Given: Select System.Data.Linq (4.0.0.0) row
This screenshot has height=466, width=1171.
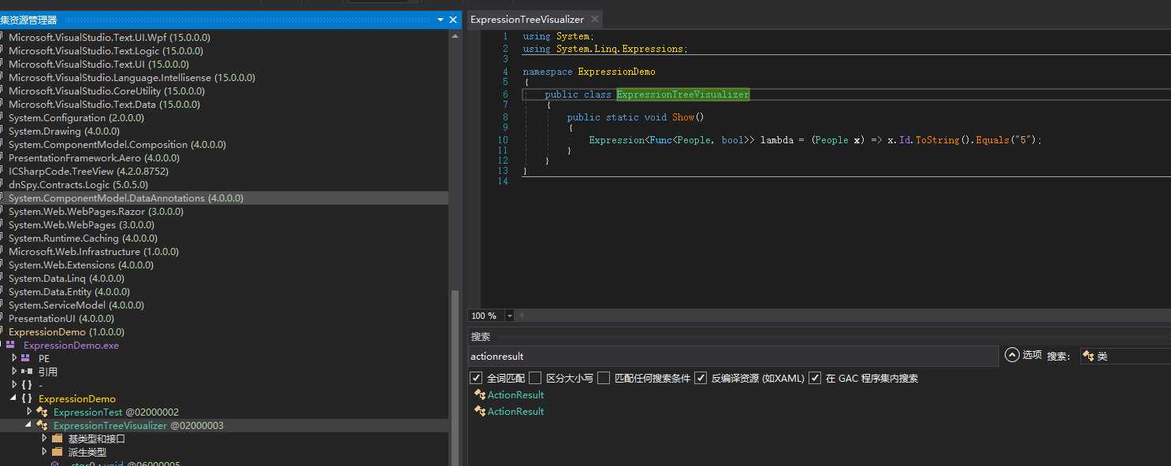Looking at the screenshot, I should point(225,278).
